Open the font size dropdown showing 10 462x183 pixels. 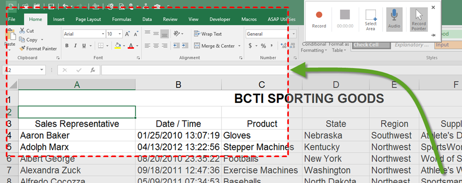tap(120, 34)
